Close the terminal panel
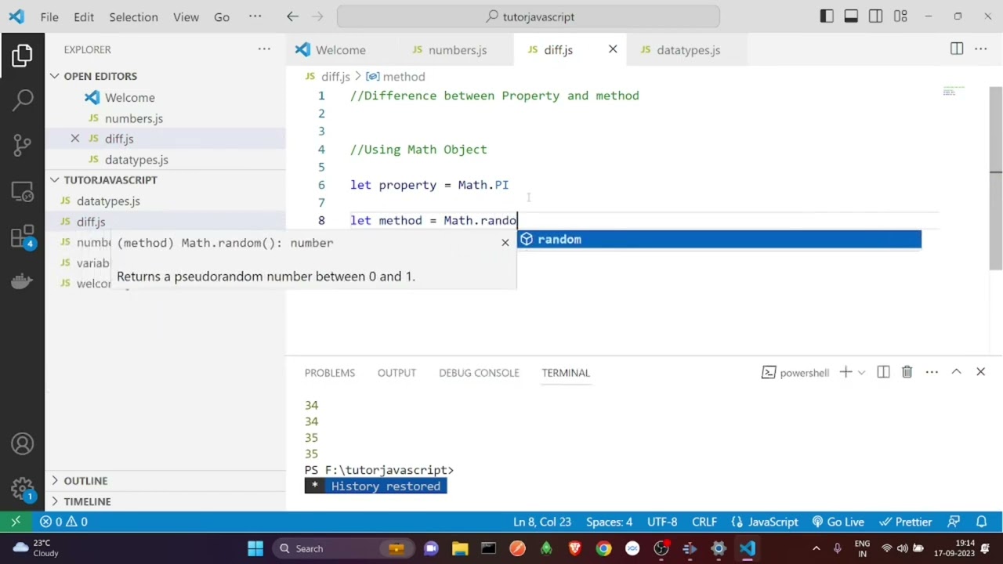Screen dimensions: 1003x564 pyautogui.click(x=980, y=372)
